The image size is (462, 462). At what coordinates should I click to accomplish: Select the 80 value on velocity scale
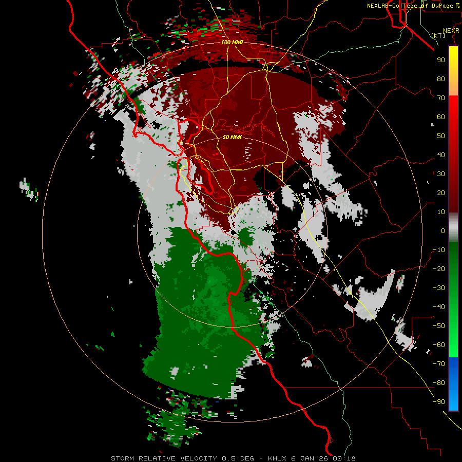(x=441, y=79)
